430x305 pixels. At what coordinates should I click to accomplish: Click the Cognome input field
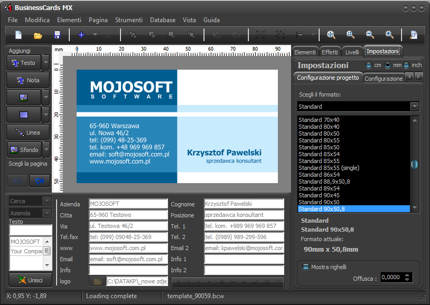[x=244, y=204]
